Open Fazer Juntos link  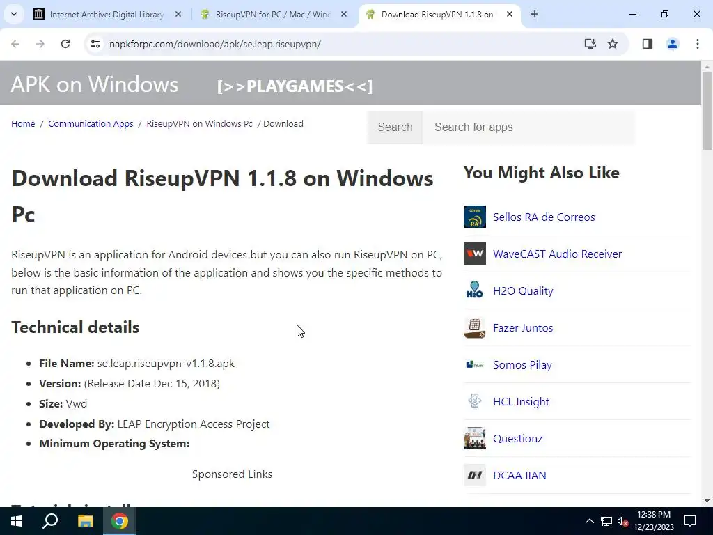523,327
